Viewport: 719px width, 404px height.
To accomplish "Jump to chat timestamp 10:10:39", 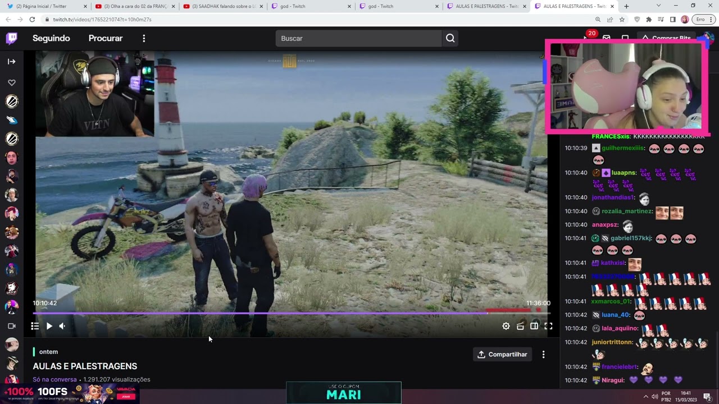I will pos(576,148).
